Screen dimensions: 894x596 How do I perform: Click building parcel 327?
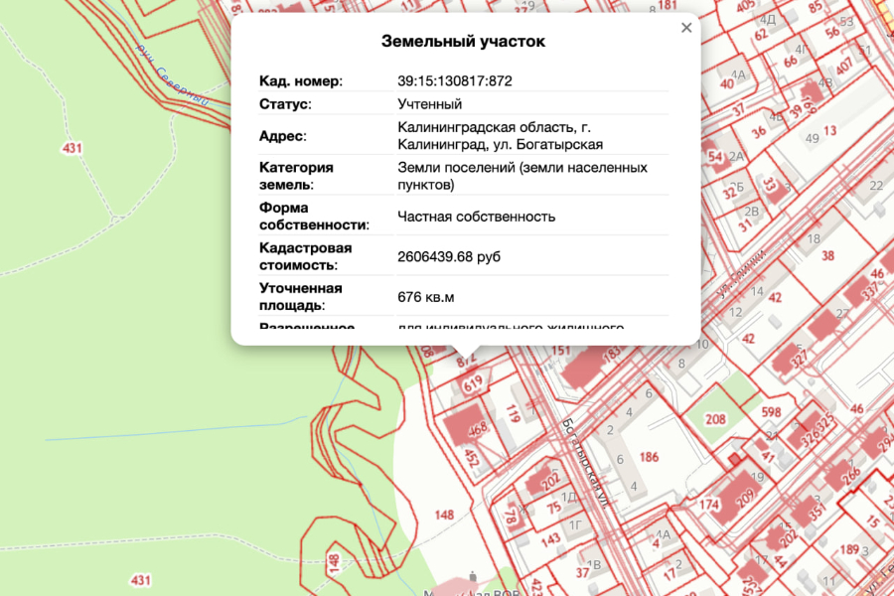[x=800, y=358]
